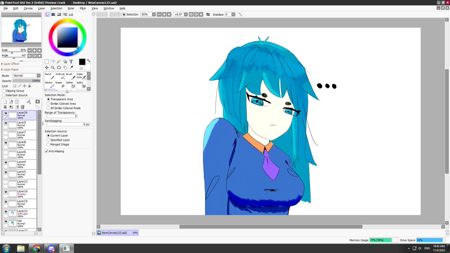The width and height of the screenshot is (450, 253).
Task: Hide Layer5 using its eye icon
Action: [x=6, y=123]
